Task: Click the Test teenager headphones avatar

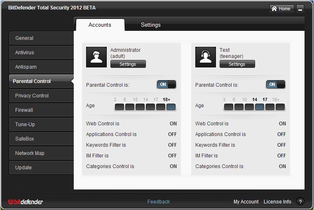Action: [206, 57]
